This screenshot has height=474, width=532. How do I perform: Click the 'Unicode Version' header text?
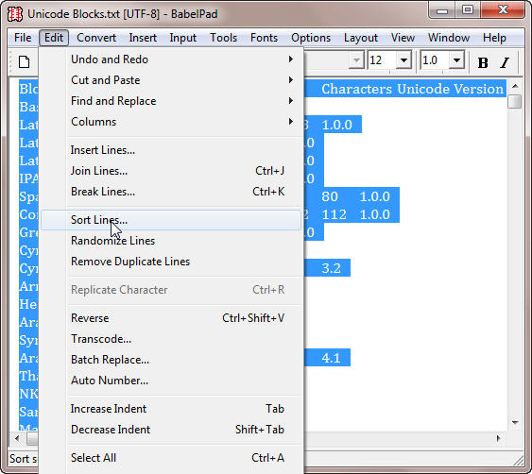450,89
